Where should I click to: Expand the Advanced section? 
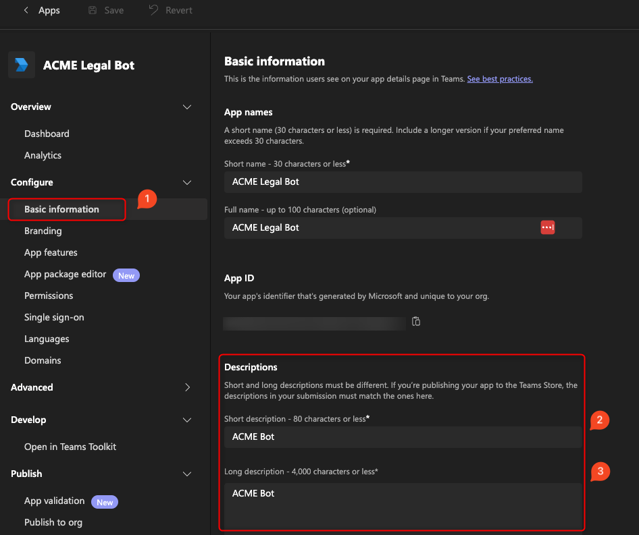click(187, 387)
